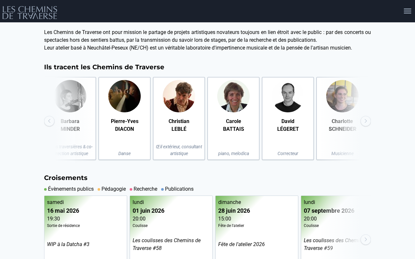Toggle the Recherche filter

click(144, 189)
